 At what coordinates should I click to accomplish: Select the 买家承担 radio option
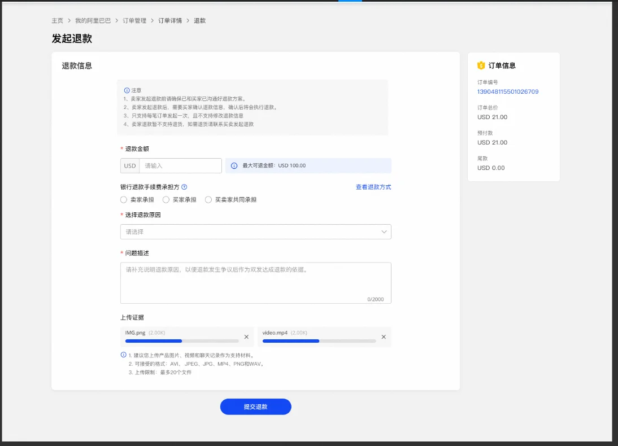(166, 200)
